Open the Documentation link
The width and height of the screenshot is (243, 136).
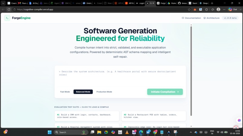click(191, 18)
